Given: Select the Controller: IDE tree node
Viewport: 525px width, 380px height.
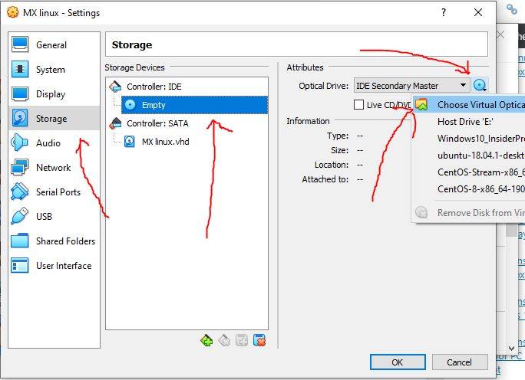Looking at the screenshot, I should click(x=154, y=87).
